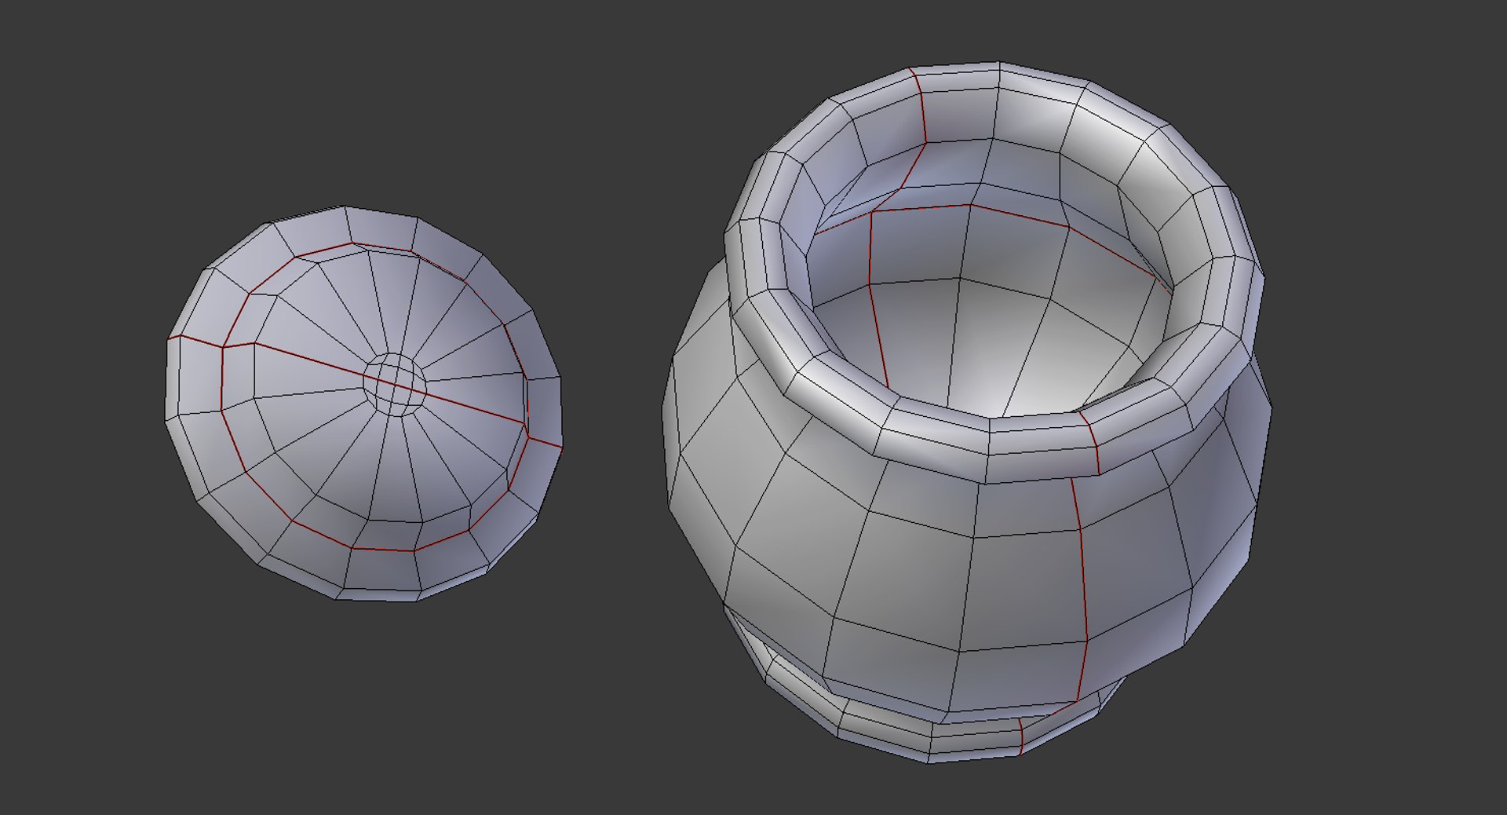Select the round lid mesh object
The width and height of the screenshot is (1507, 815).
tap(363, 404)
